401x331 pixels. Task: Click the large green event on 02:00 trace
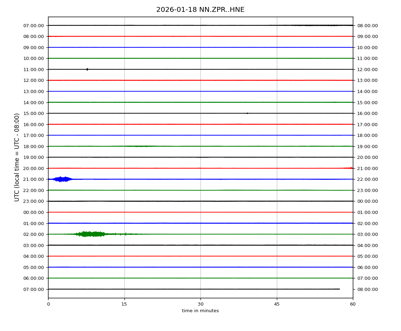click(91, 234)
